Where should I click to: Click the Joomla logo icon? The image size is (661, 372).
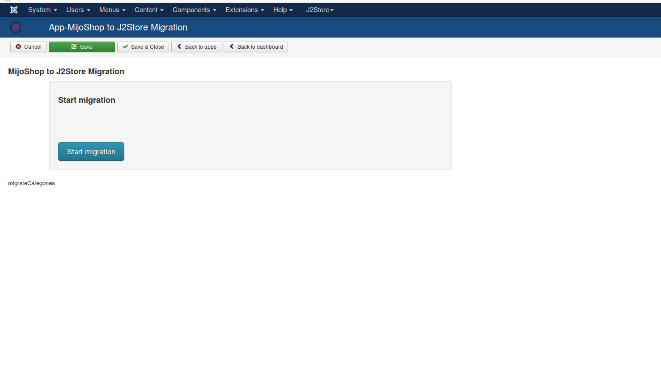click(x=14, y=10)
